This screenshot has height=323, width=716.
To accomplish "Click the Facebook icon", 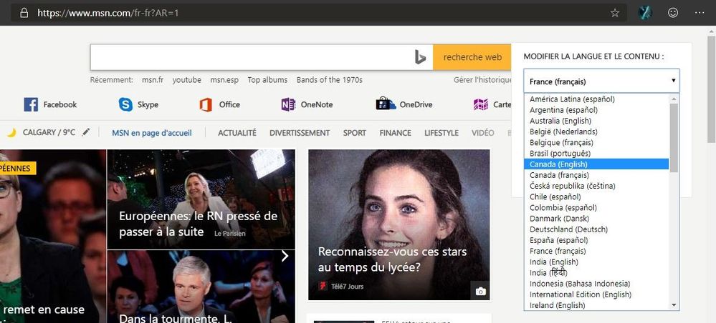I will (31, 104).
